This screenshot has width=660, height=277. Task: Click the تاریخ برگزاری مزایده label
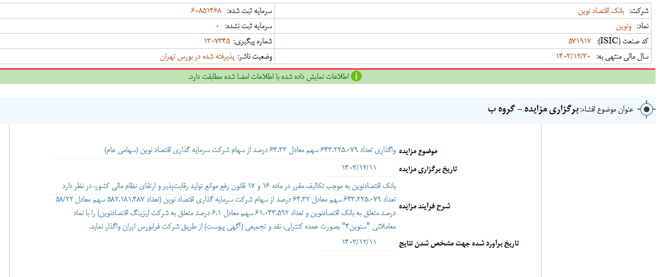point(428,169)
